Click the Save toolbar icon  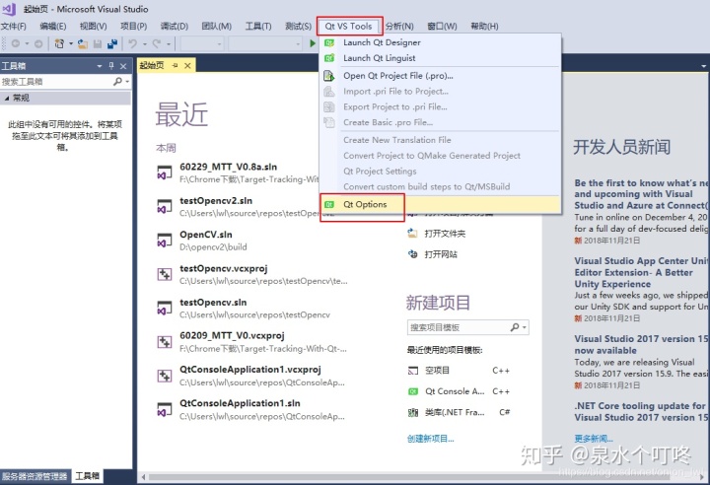[98, 44]
